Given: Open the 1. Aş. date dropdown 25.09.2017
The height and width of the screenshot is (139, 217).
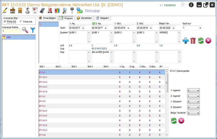Looking at the screenshot, I should tap(83, 28).
